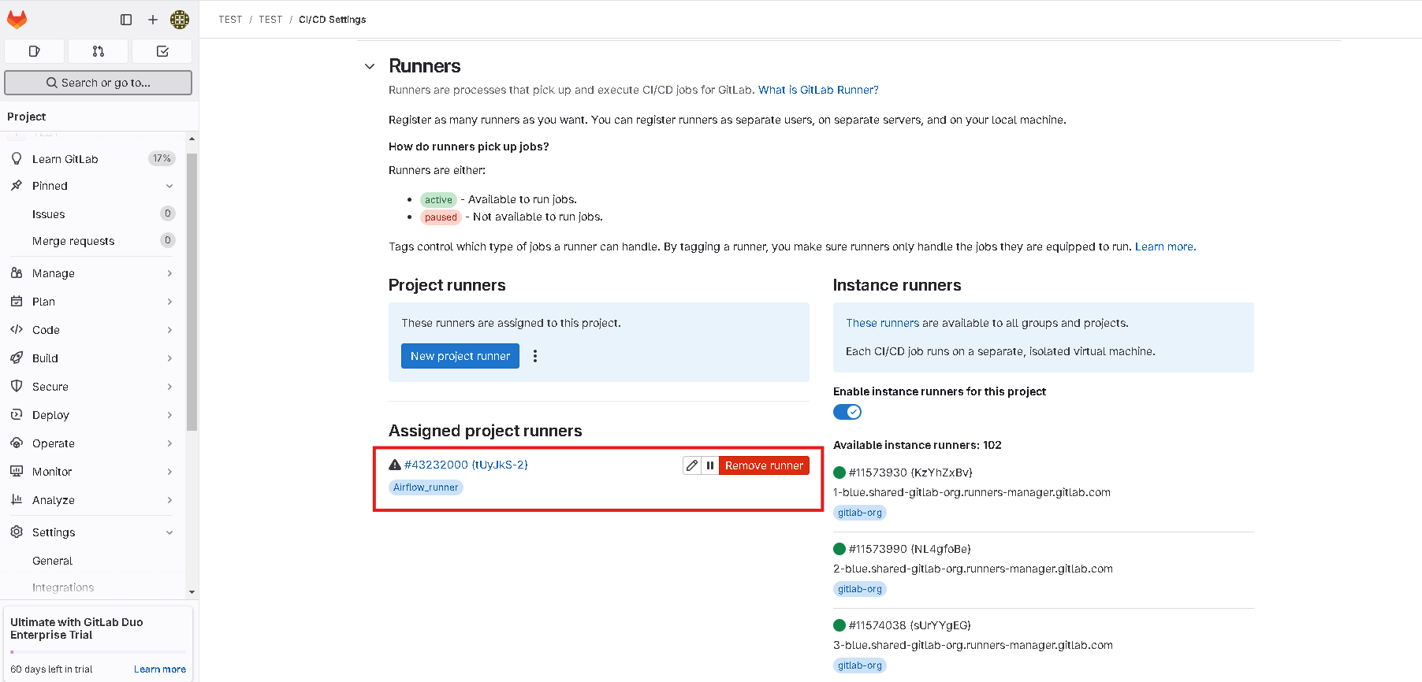This screenshot has height=682, width=1422.
Task: Open the to-do list shortcut icon
Action: point(162,51)
